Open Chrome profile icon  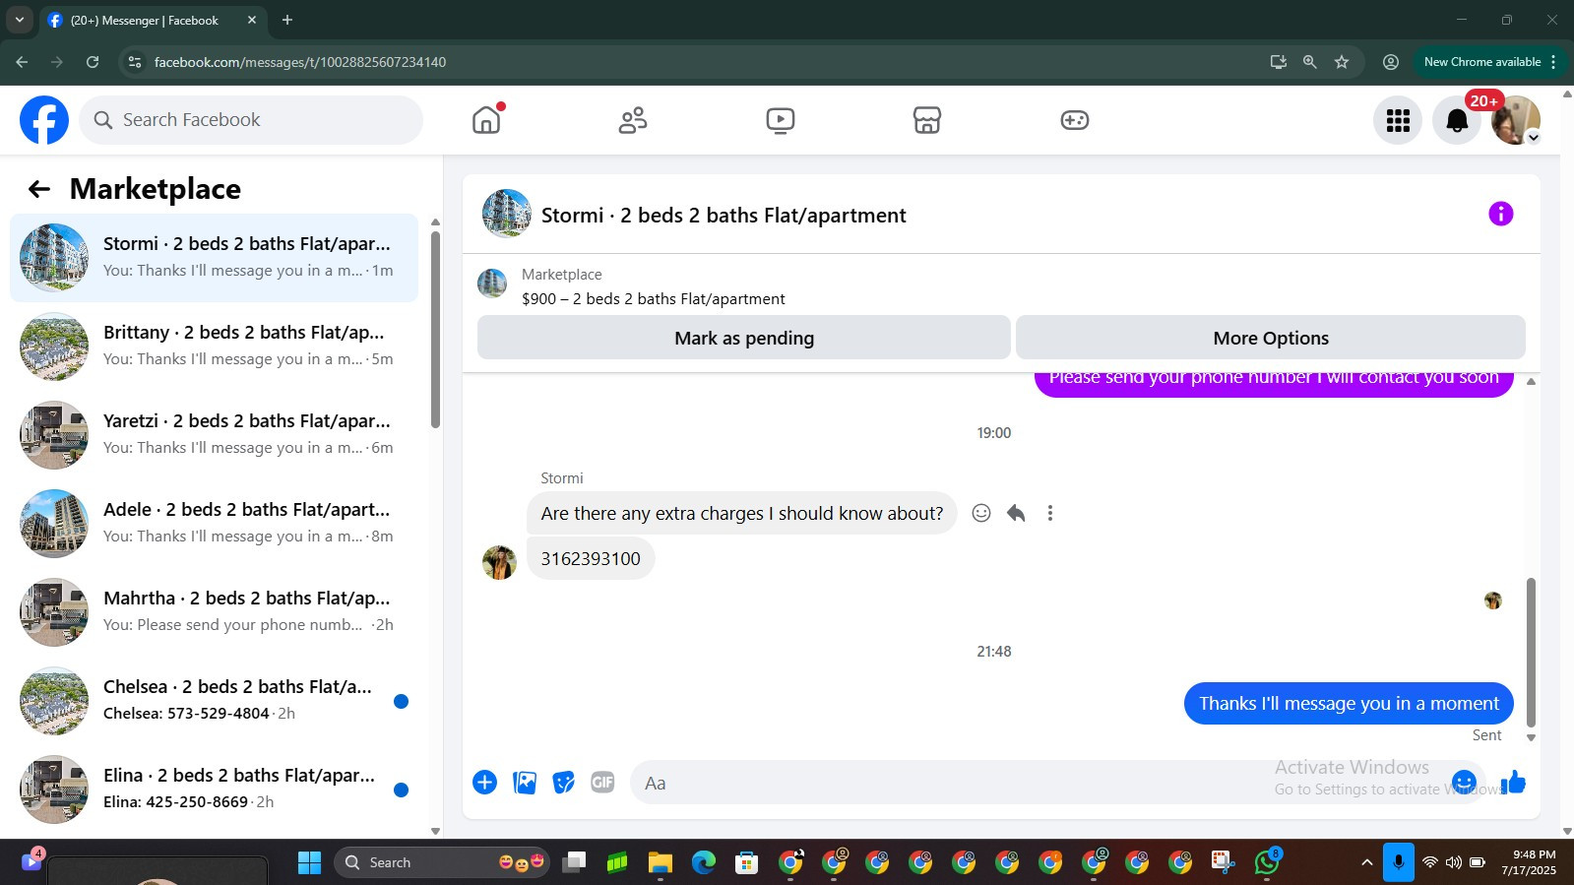1391,61
